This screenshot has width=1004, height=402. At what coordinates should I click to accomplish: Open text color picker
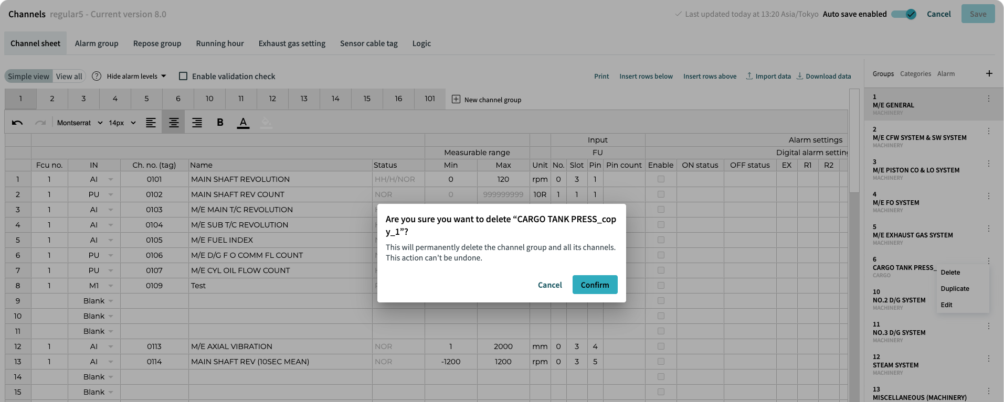pos(243,123)
